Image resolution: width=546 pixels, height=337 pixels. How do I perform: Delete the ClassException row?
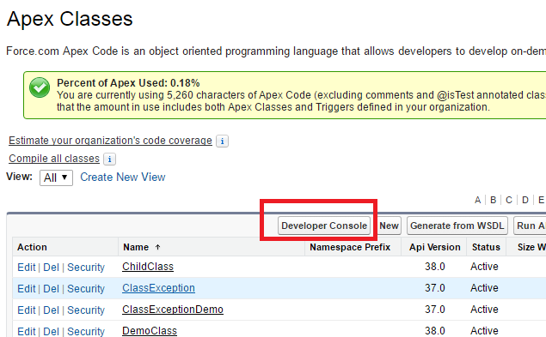point(52,289)
